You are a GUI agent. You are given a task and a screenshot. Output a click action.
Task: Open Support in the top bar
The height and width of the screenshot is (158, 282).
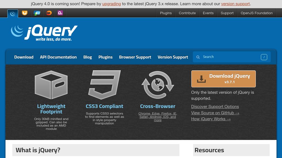227,13
